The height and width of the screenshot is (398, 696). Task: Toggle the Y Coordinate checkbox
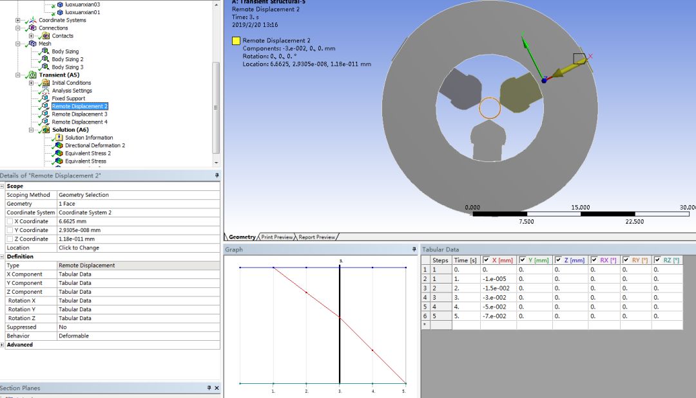(10, 230)
